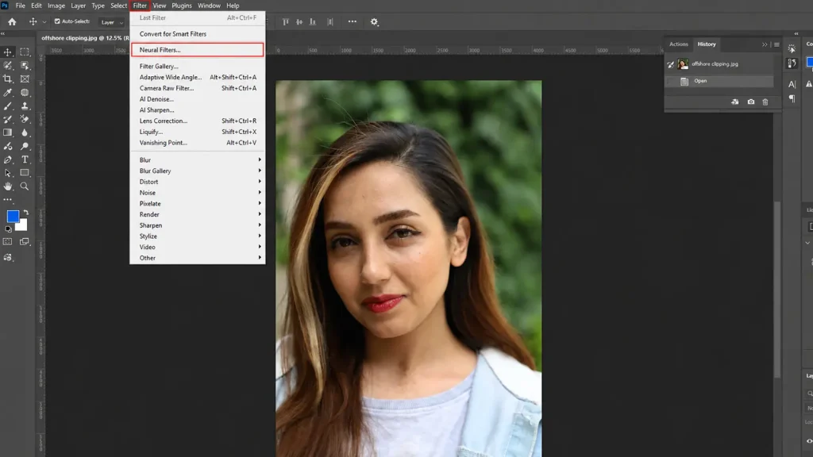Open Filter Gallery menu entry
Viewport: 813px width, 457px height.
pyautogui.click(x=198, y=66)
